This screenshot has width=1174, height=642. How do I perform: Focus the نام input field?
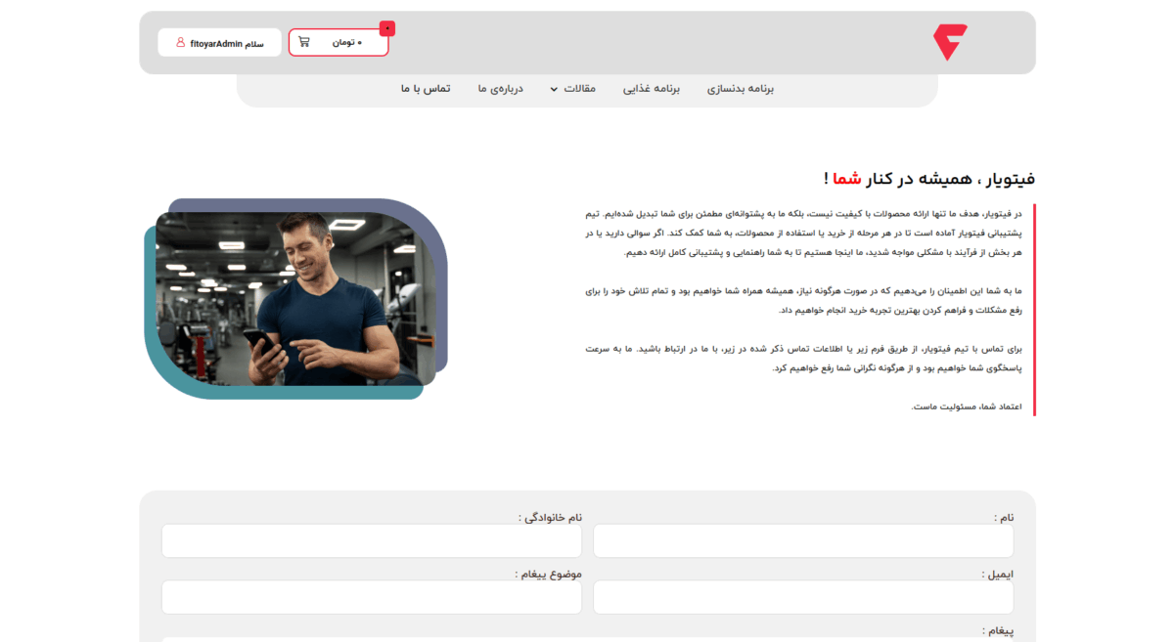[x=803, y=541]
